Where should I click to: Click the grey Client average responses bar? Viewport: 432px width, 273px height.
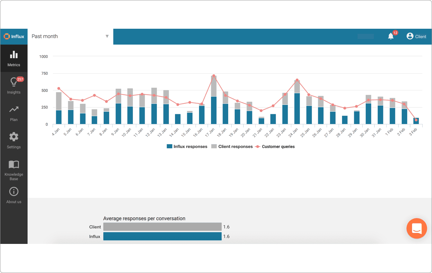pos(162,227)
